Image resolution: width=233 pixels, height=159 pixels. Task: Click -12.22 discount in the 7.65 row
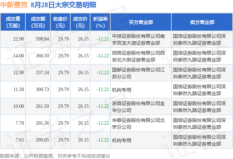tap(103, 140)
